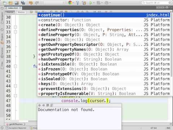
Task: Select the isExtensible completion item
Action: [x=104, y=64]
